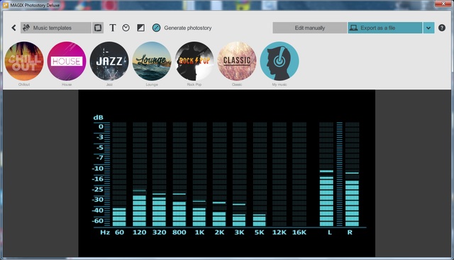Click Export as a file button
454x260 pixels.
[384, 28]
